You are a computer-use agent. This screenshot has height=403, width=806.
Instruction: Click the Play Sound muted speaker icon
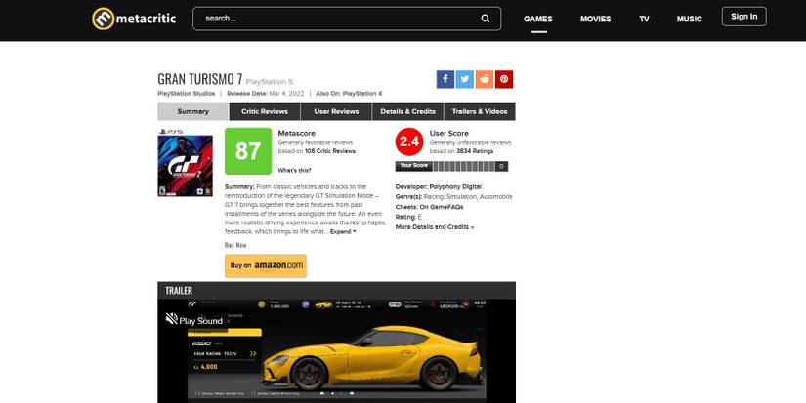click(171, 319)
